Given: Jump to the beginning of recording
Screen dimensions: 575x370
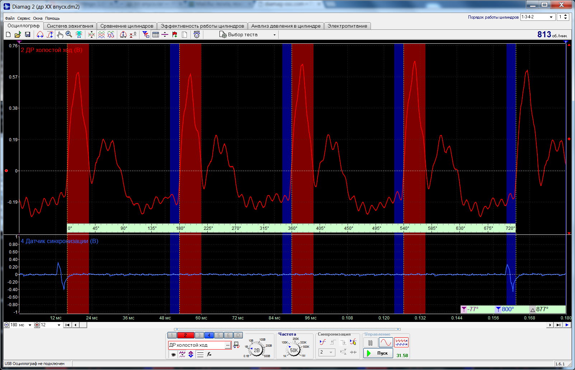Looking at the screenshot, I should pos(67,325).
